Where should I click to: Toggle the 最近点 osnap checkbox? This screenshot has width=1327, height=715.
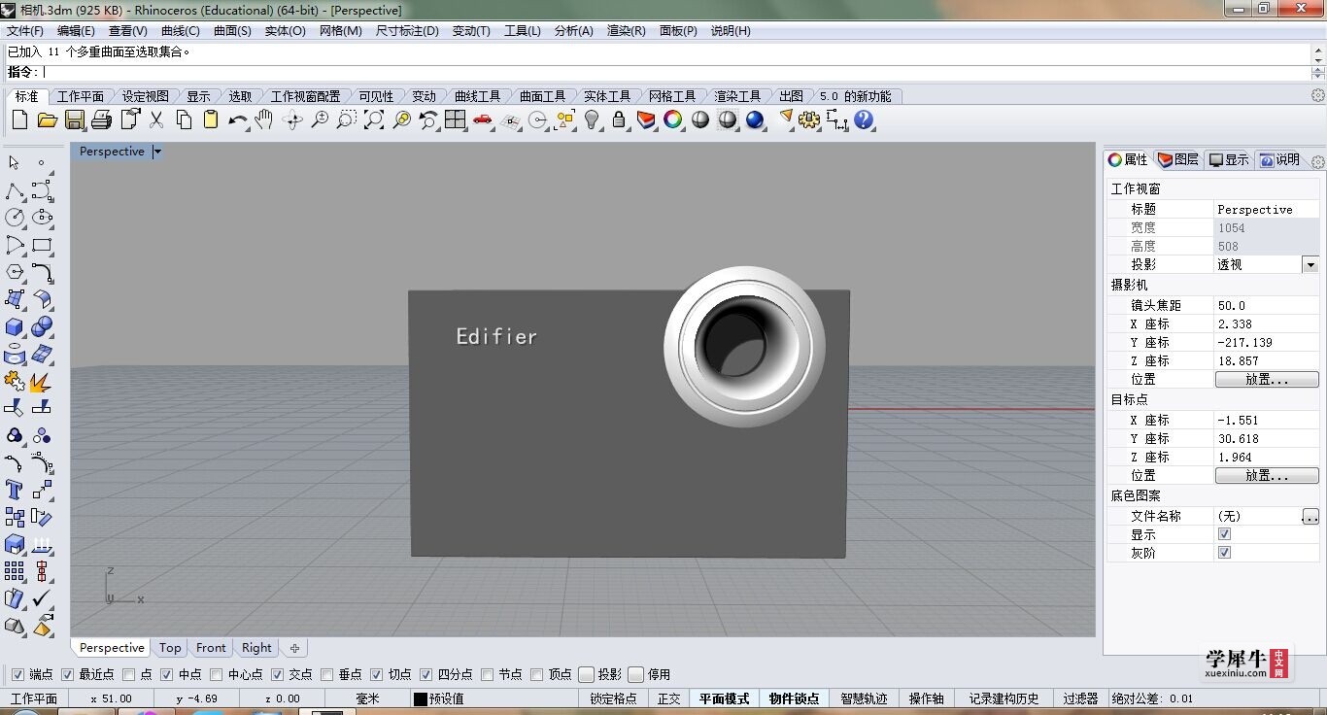(67, 674)
